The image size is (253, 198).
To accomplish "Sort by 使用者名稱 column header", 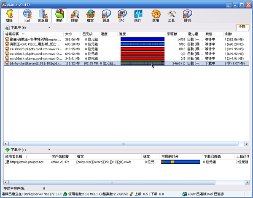I will [27, 156].
